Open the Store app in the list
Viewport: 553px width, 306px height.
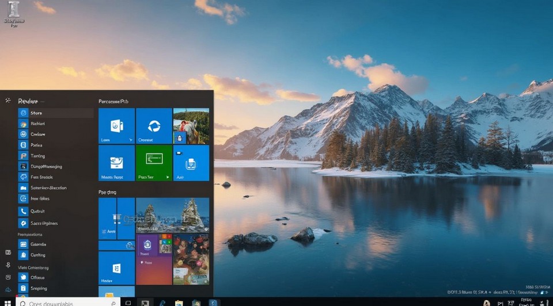point(36,113)
